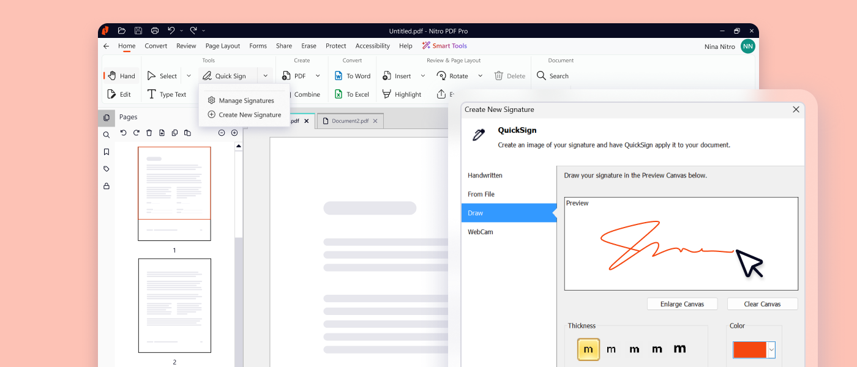This screenshot has width=857, height=367.
Task: Open the Forms ribbon tab
Action: pos(258,46)
